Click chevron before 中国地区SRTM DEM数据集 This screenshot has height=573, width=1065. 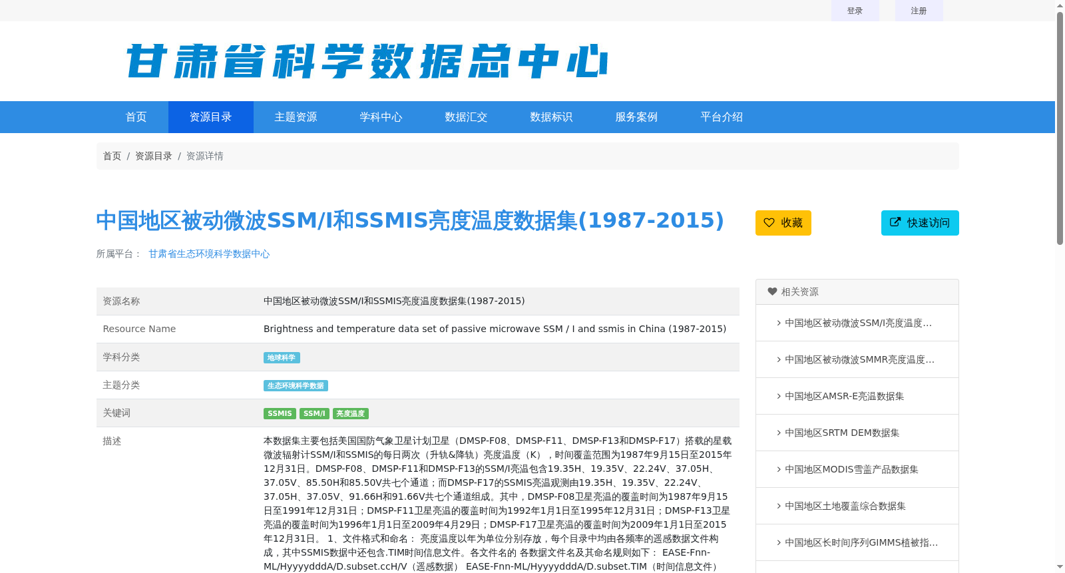779,433
